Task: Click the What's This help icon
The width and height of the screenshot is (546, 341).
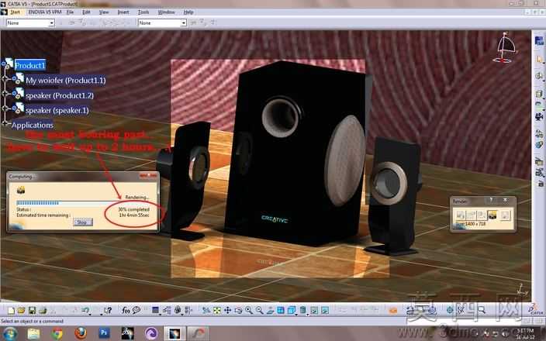Action: pos(107,310)
